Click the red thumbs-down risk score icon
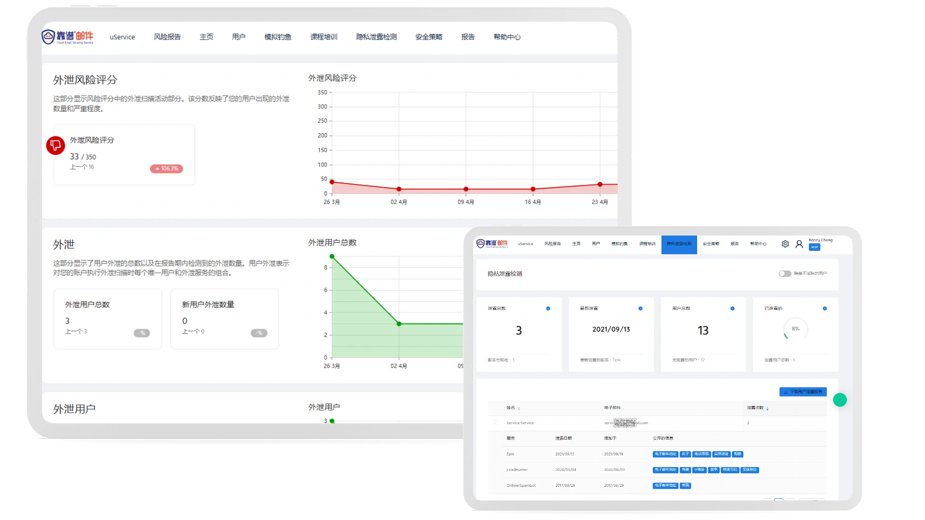 55,145
